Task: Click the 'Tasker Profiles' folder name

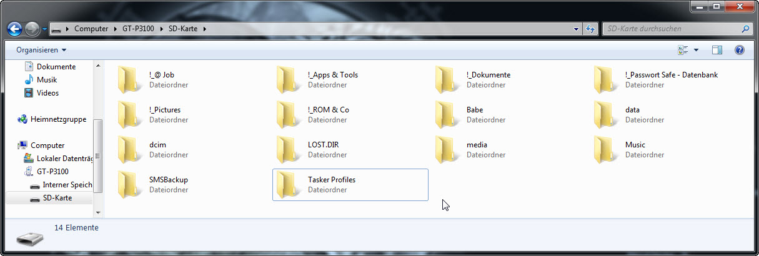Action: [x=332, y=180]
